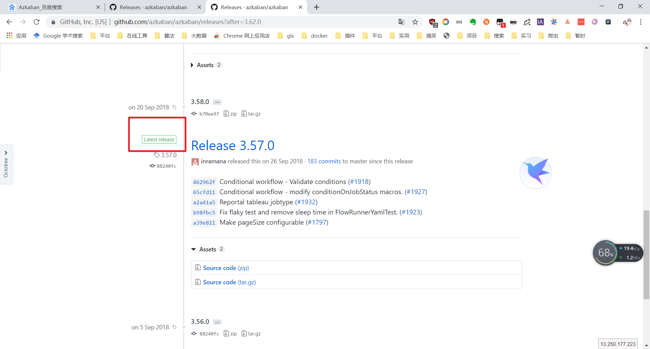Open the 183 commits comparison link
Viewport: 650px width, 349px height.
(324, 161)
